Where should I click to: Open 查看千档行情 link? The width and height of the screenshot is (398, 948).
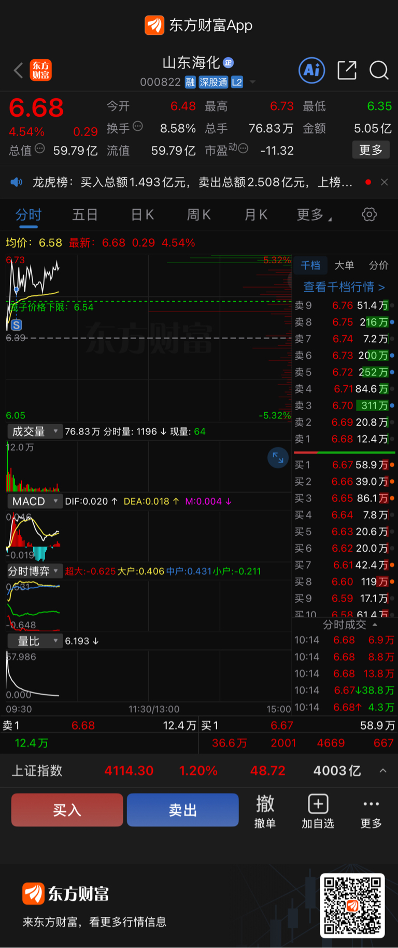(x=344, y=287)
